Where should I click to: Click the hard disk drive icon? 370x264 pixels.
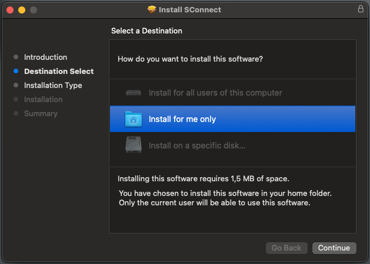pyautogui.click(x=134, y=145)
